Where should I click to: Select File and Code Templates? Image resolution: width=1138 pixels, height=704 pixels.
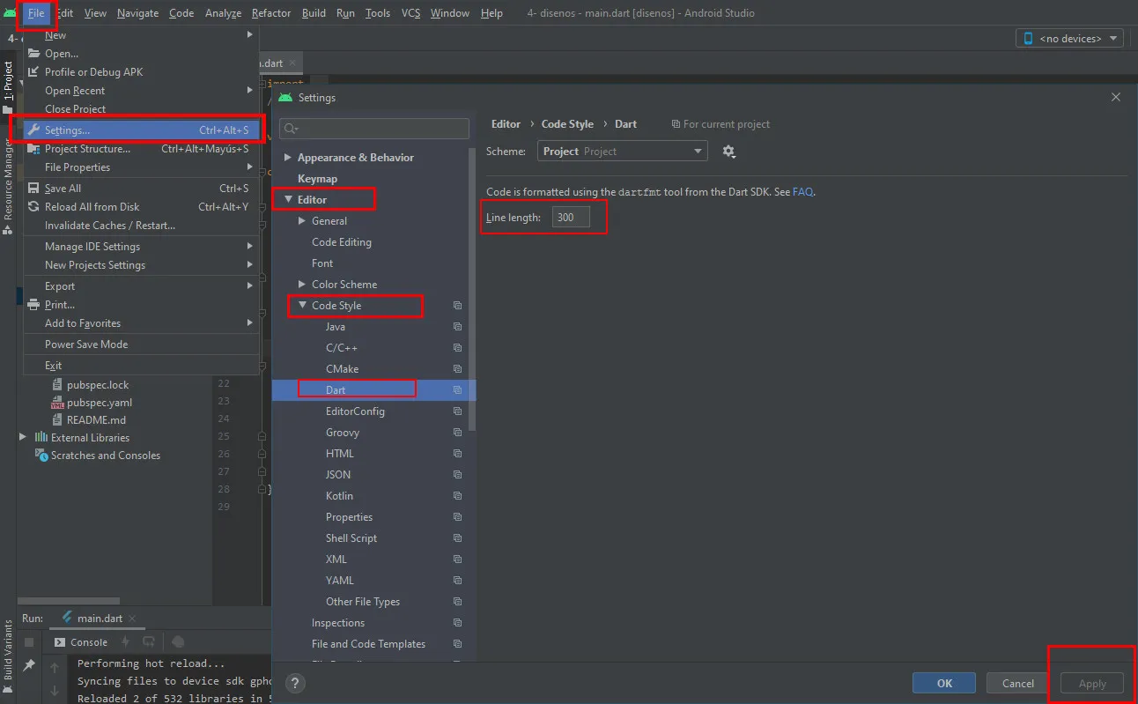368,644
